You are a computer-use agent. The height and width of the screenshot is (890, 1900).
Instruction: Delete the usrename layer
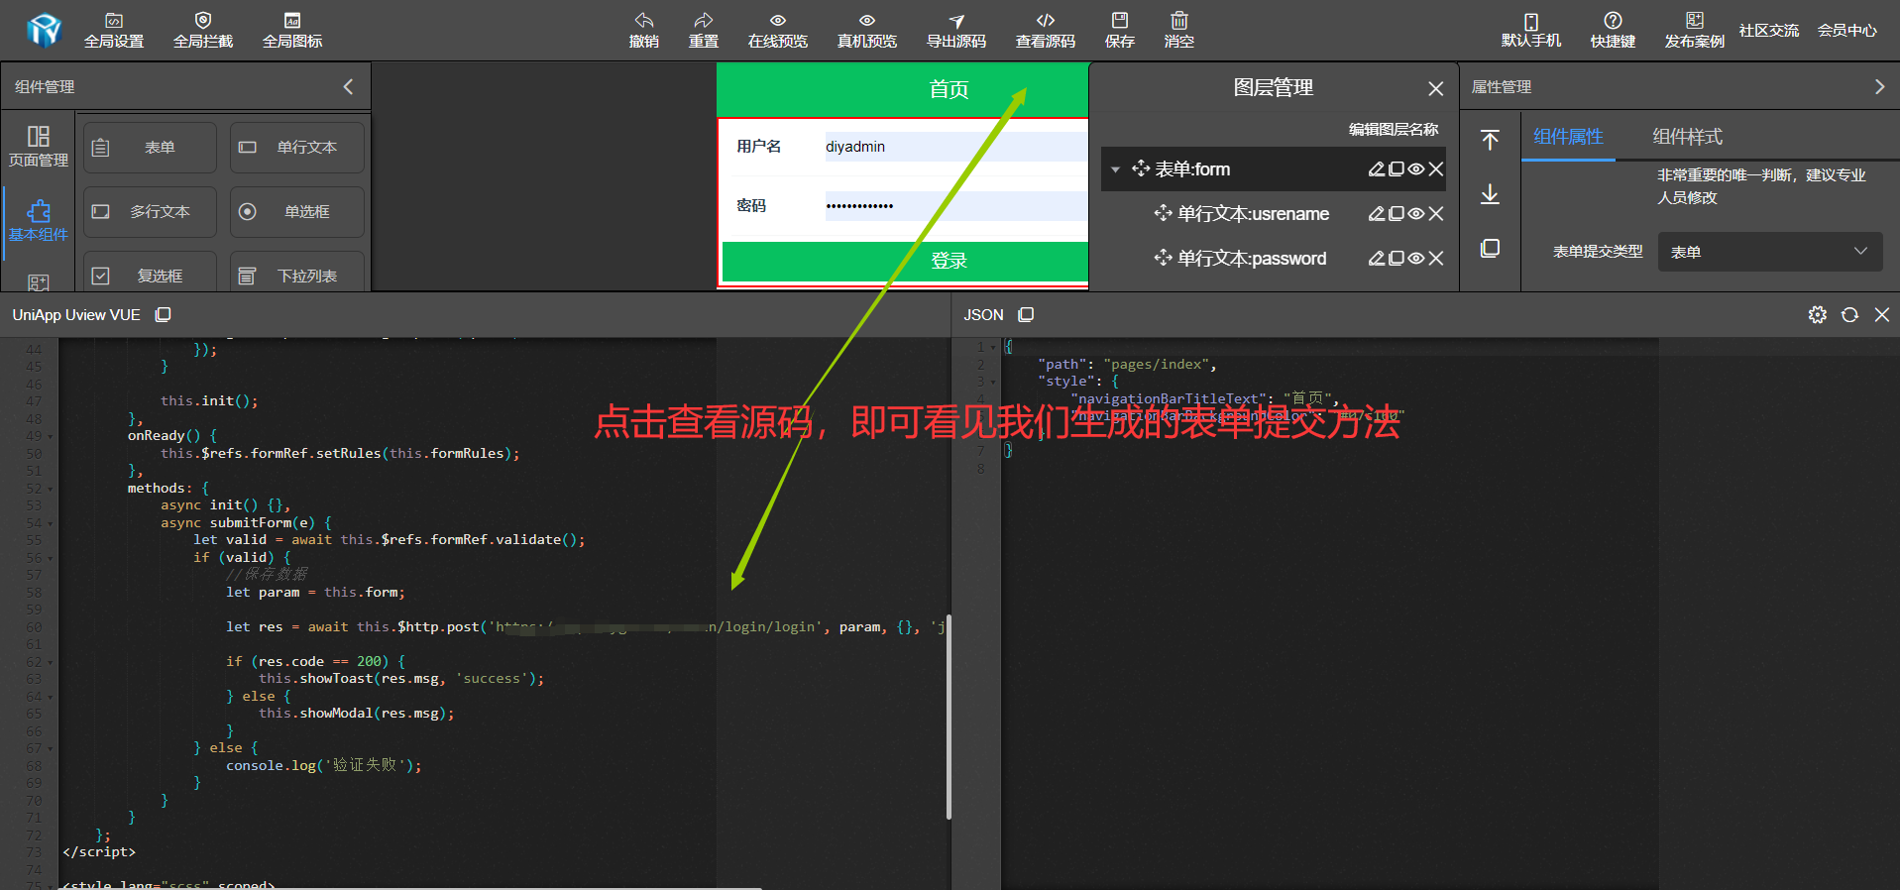[x=1436, y=214]
